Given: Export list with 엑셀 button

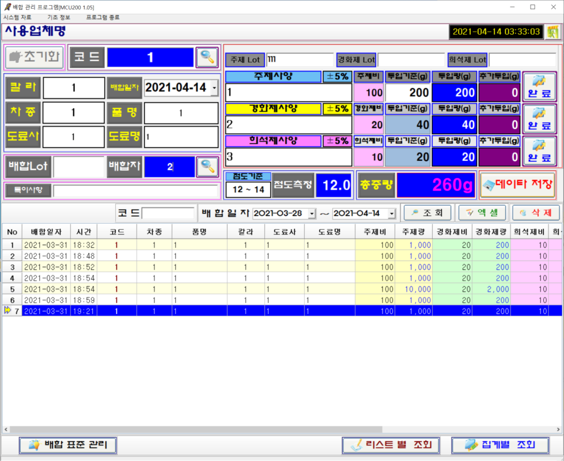Looking at the screenshot, I should (x=482, y=213).
